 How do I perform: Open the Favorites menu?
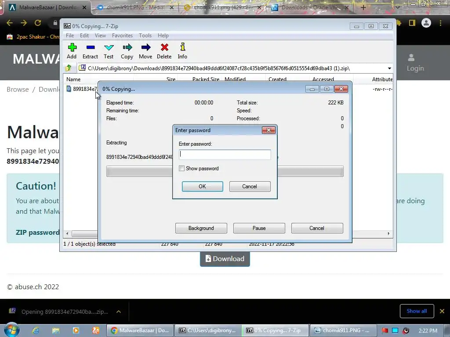click(122, 36)
